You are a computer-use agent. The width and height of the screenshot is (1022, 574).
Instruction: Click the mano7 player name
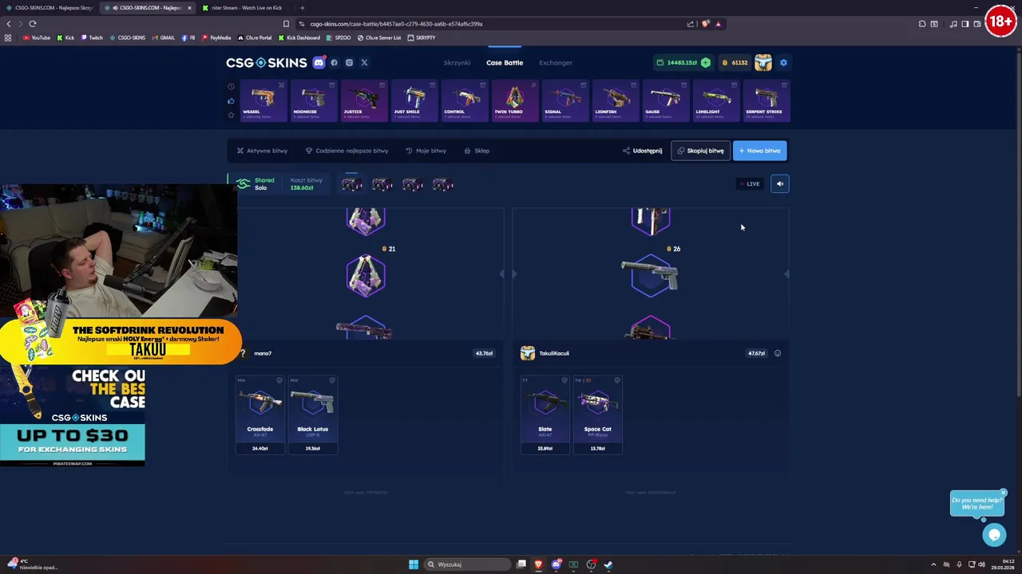263,353
